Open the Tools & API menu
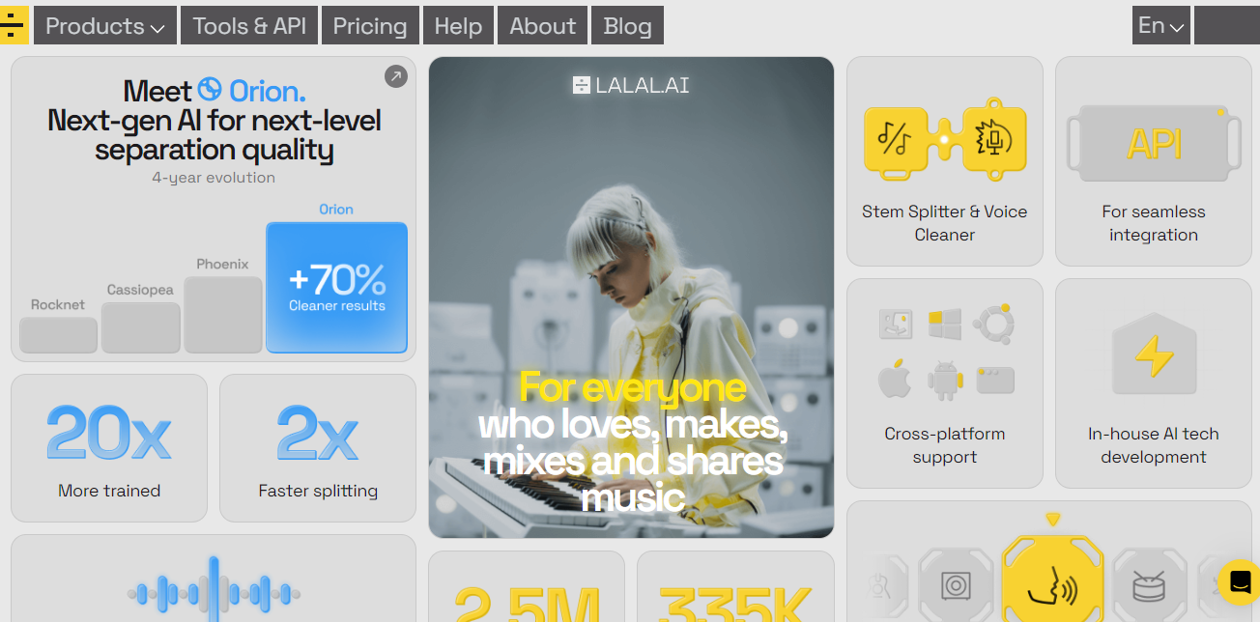 coord(249,26)
